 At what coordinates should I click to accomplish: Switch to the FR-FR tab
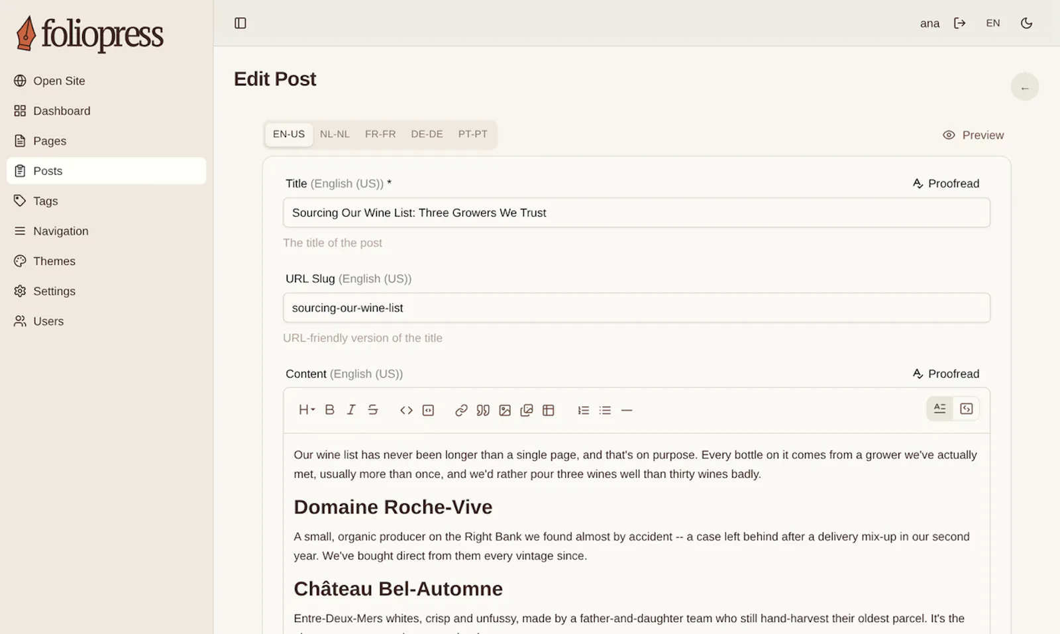click(x=380, y=134)
